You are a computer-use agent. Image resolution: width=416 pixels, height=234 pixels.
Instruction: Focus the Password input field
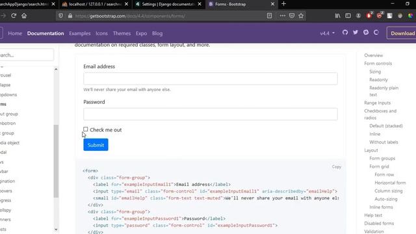tap(211, 114)
